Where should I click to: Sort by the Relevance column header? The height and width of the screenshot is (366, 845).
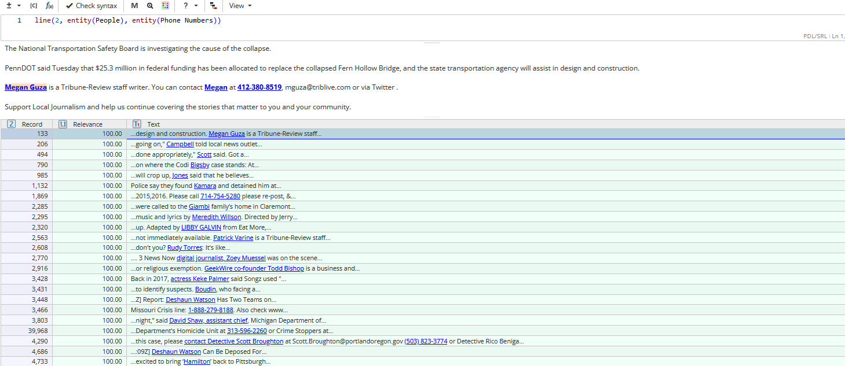click(x=87, y=124)
